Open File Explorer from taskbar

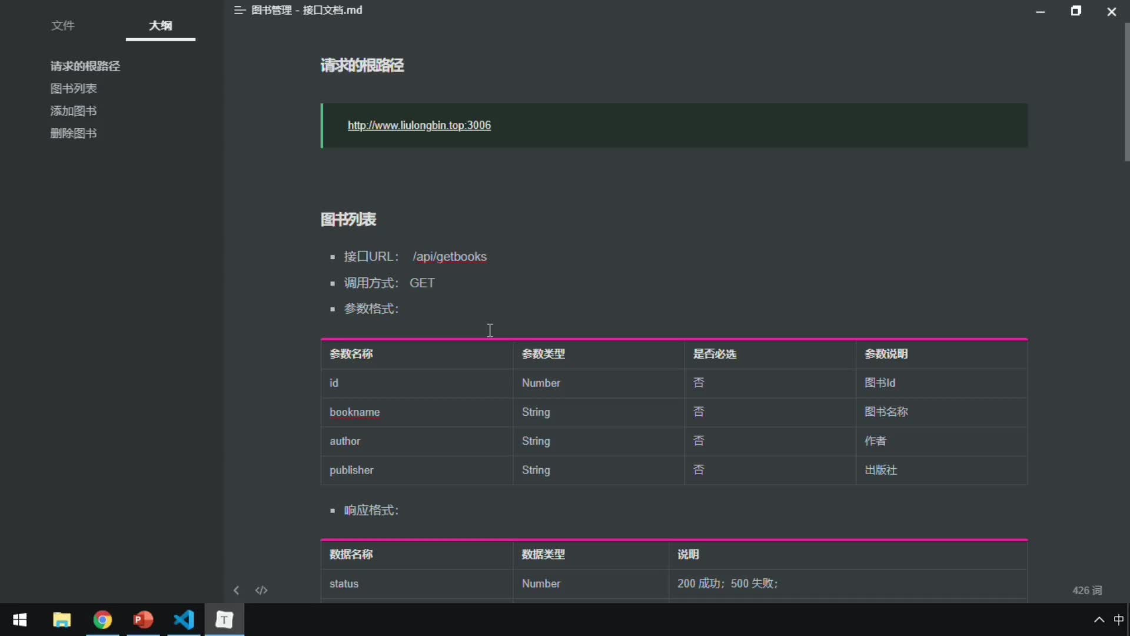[x=62, y=620]
